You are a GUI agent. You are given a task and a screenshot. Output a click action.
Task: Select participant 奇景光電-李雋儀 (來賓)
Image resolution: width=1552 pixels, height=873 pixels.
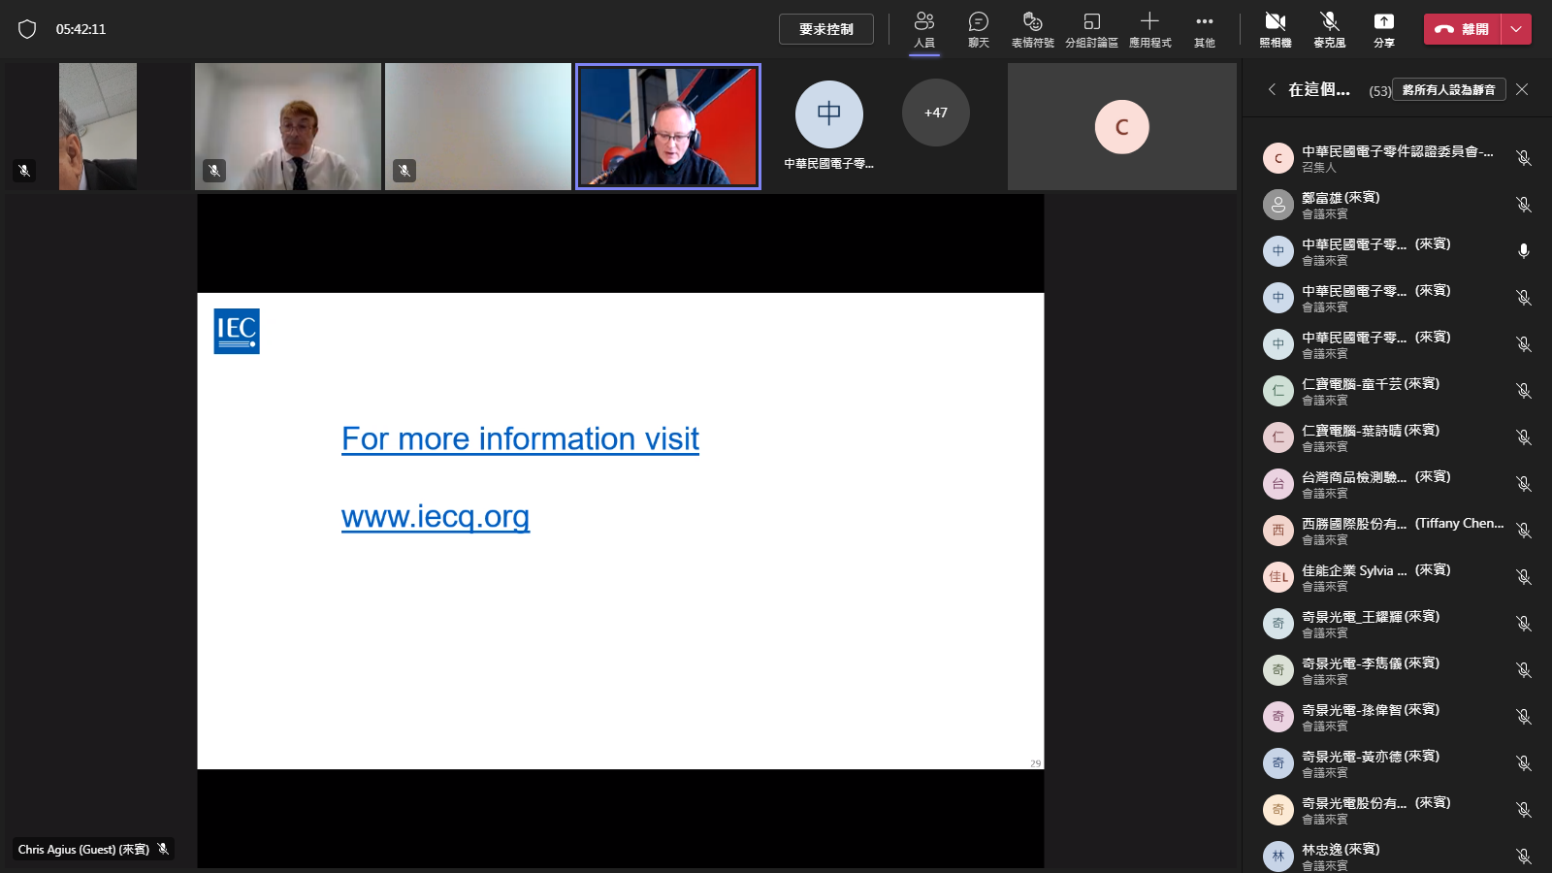pyautogui.click(x=1397, y=670)
